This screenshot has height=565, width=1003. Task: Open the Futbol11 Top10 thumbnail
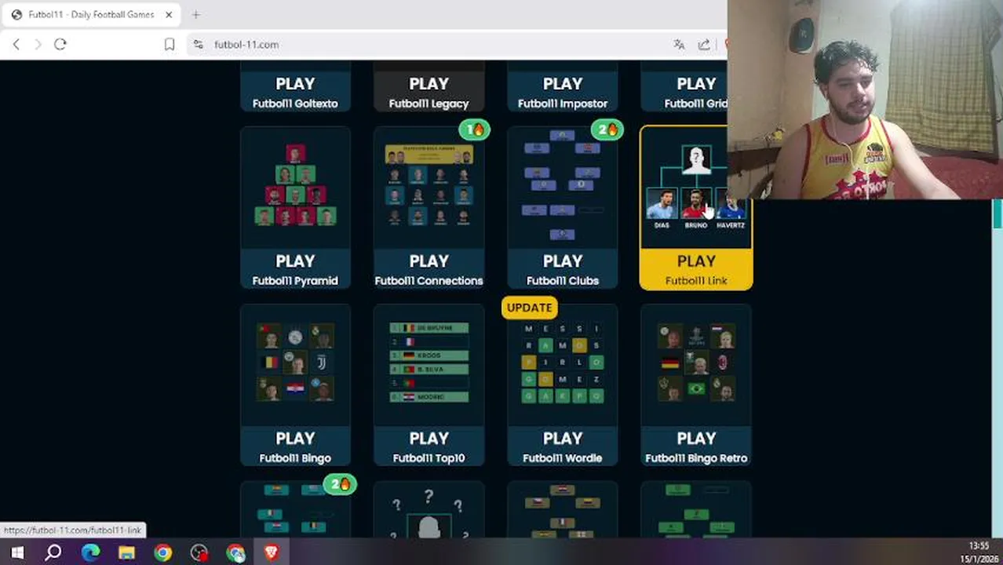[429, 363]
